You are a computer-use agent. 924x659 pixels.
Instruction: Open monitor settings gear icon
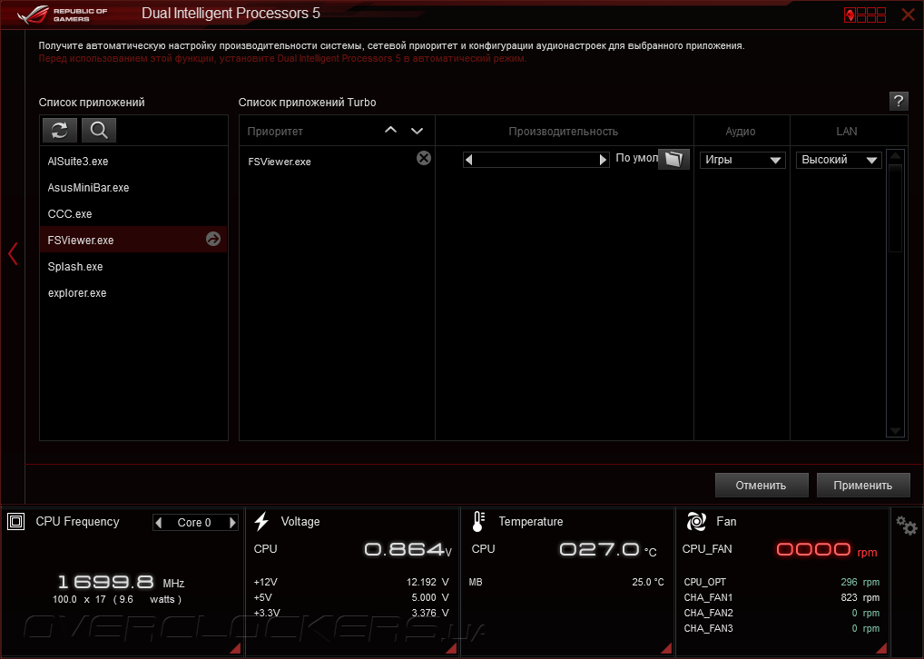pyautogui.click(x=907, y=525)
